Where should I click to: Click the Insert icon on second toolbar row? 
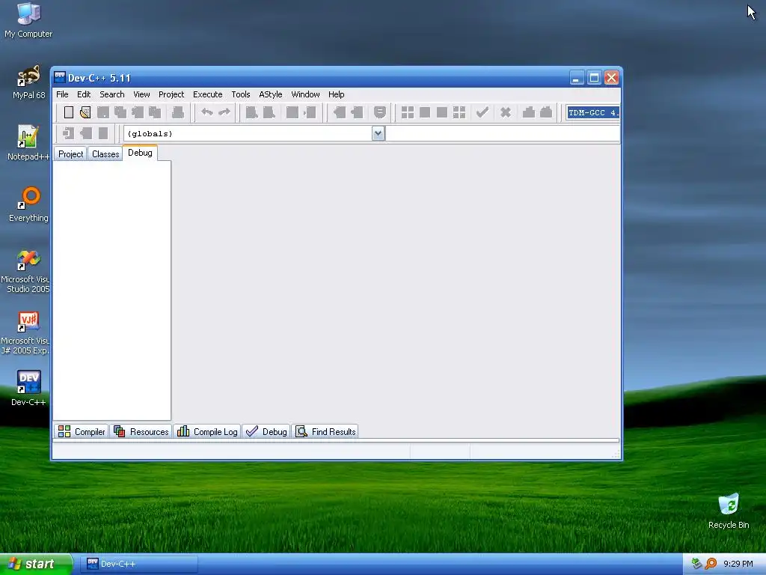(x=68, y=133)
